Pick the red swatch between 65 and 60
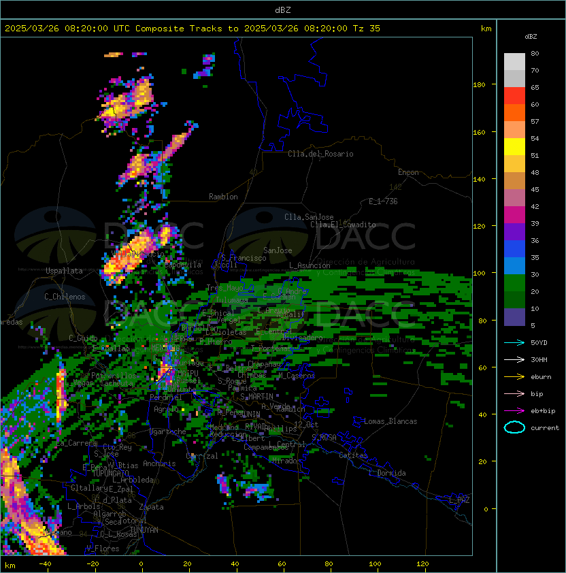Viewport: 566px width, 573px height. click(x=514, y=96)
